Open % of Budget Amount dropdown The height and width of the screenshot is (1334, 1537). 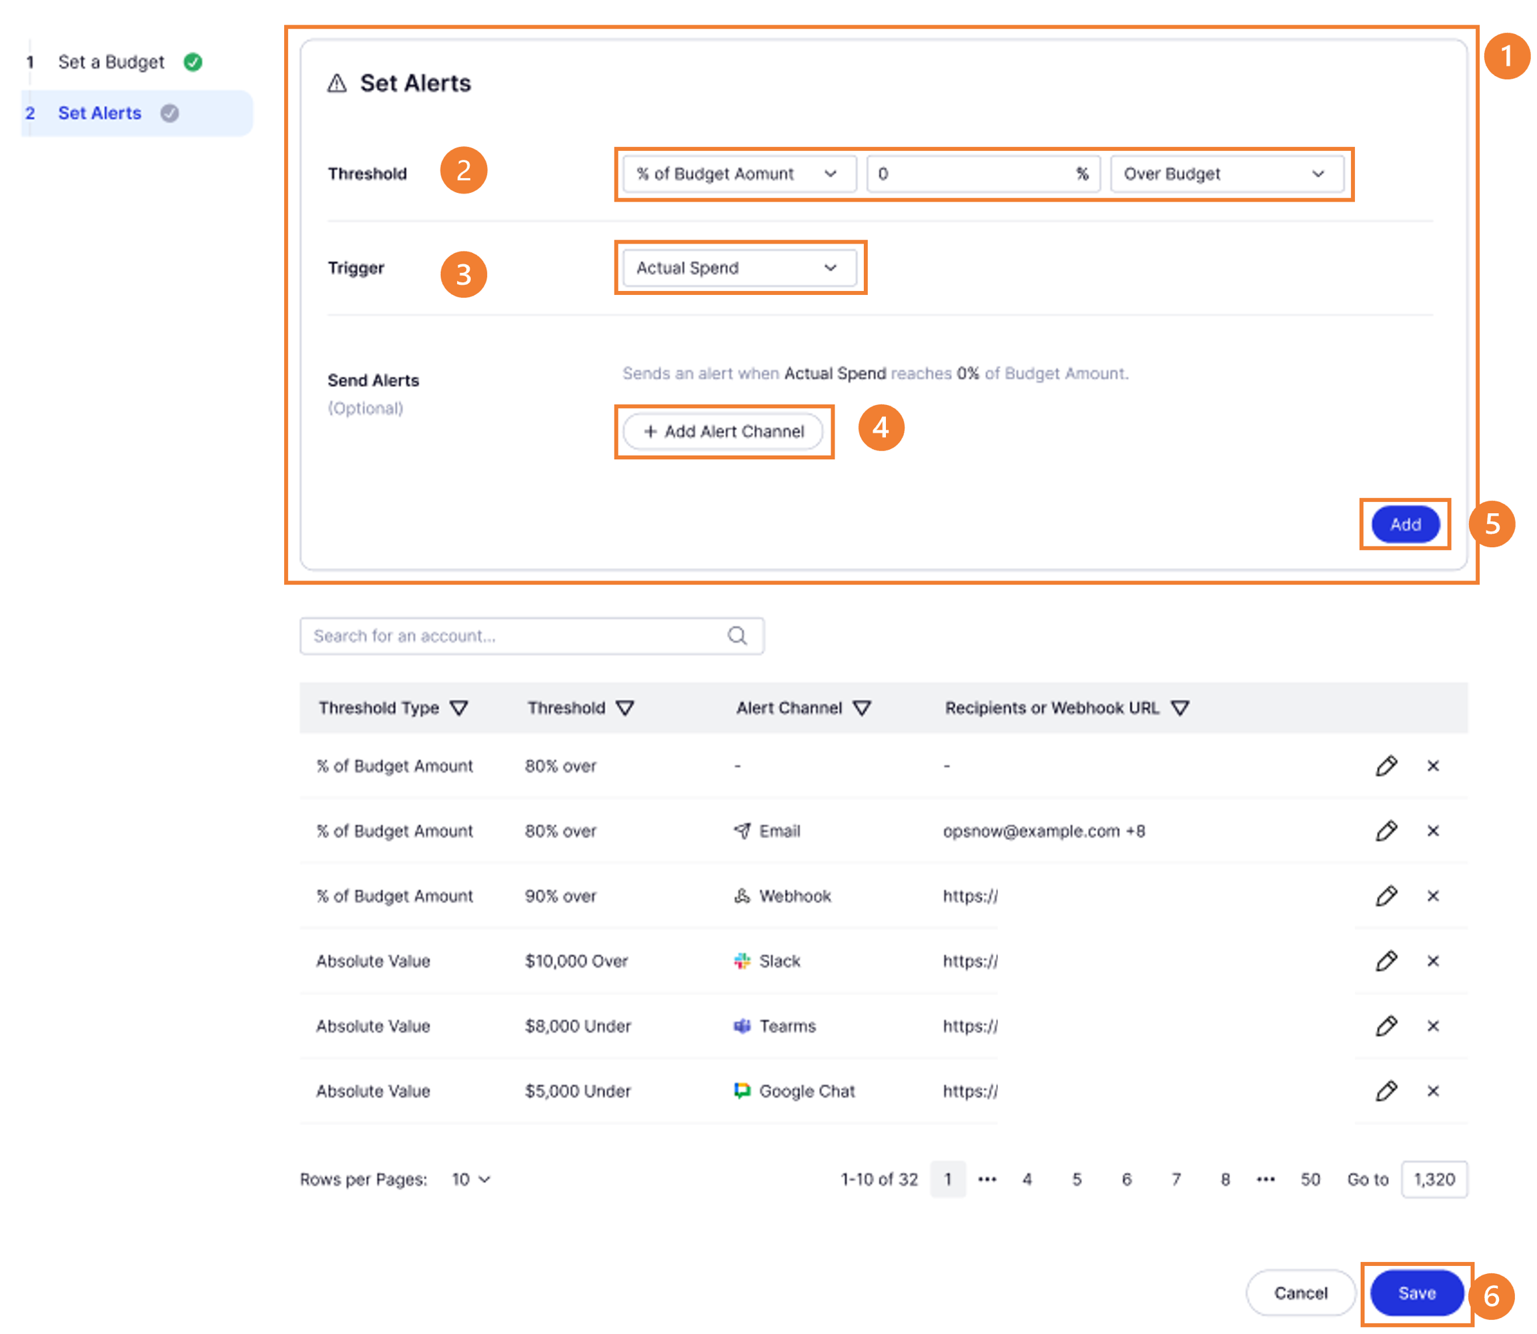pos(738,174)
